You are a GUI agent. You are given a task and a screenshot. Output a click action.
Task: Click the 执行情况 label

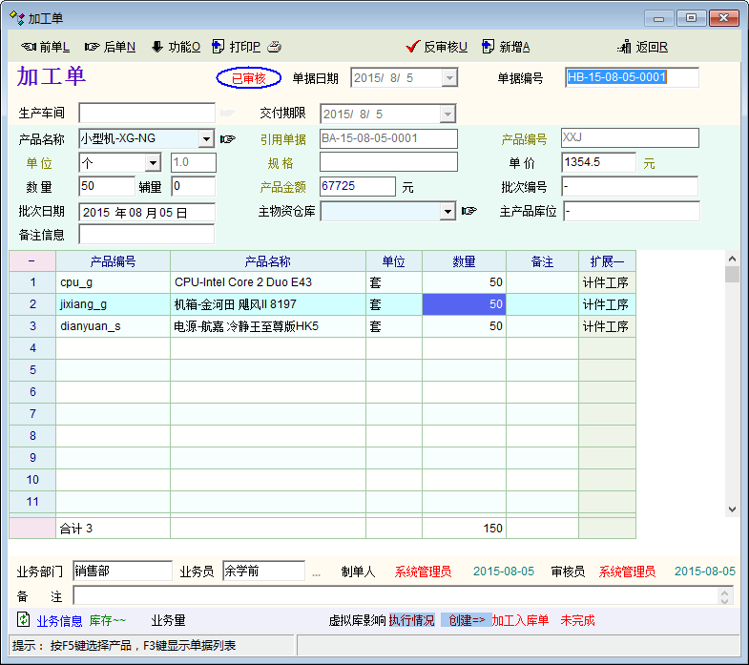click(x=412, y=621)
